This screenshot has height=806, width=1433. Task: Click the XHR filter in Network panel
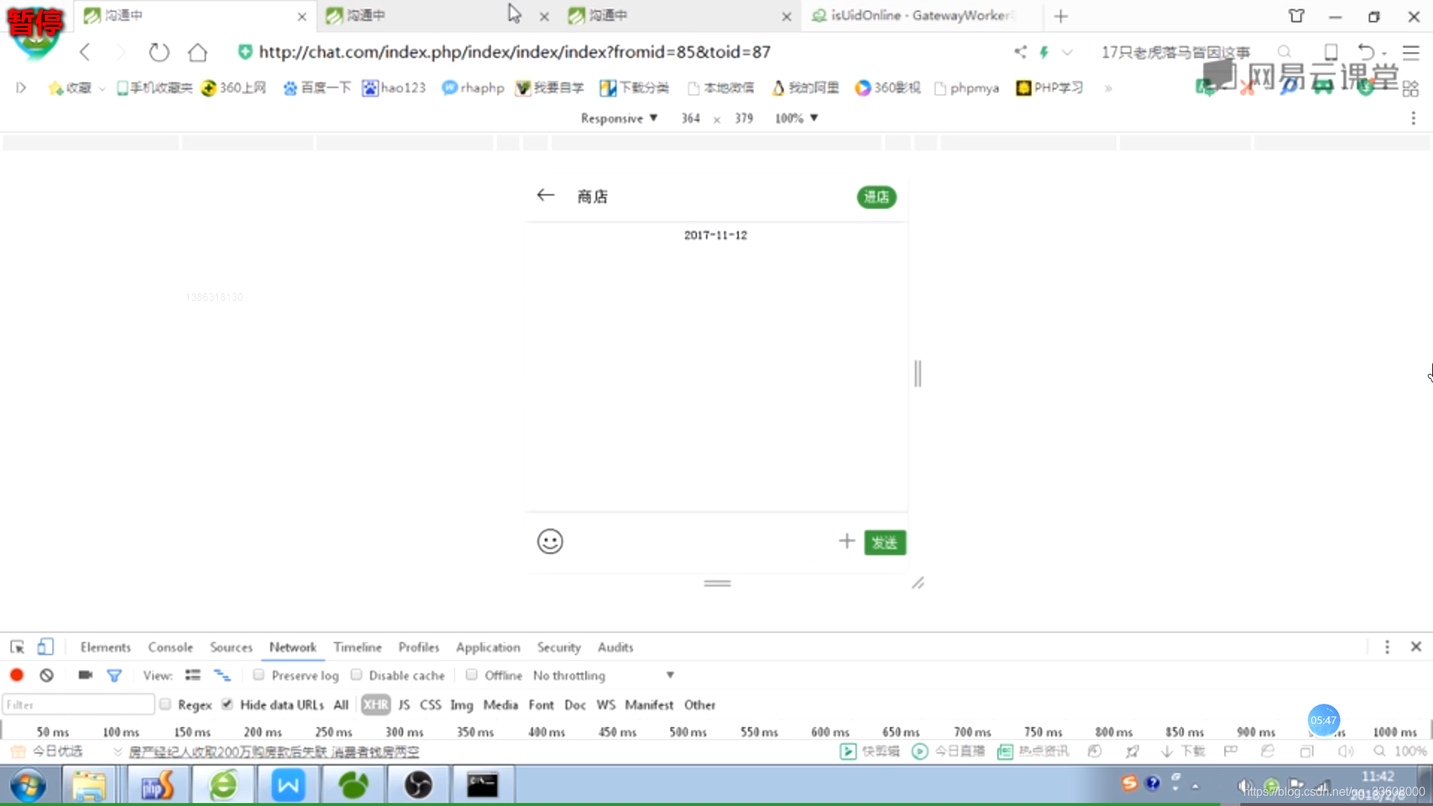(374, 705)
